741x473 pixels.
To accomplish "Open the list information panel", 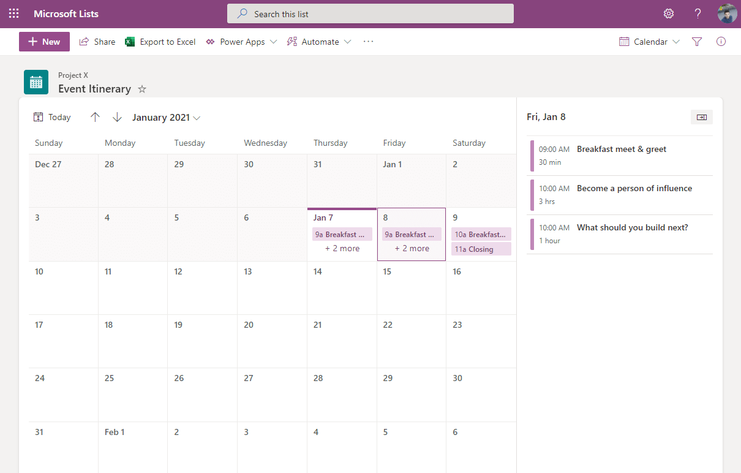I will click(721, 41).
